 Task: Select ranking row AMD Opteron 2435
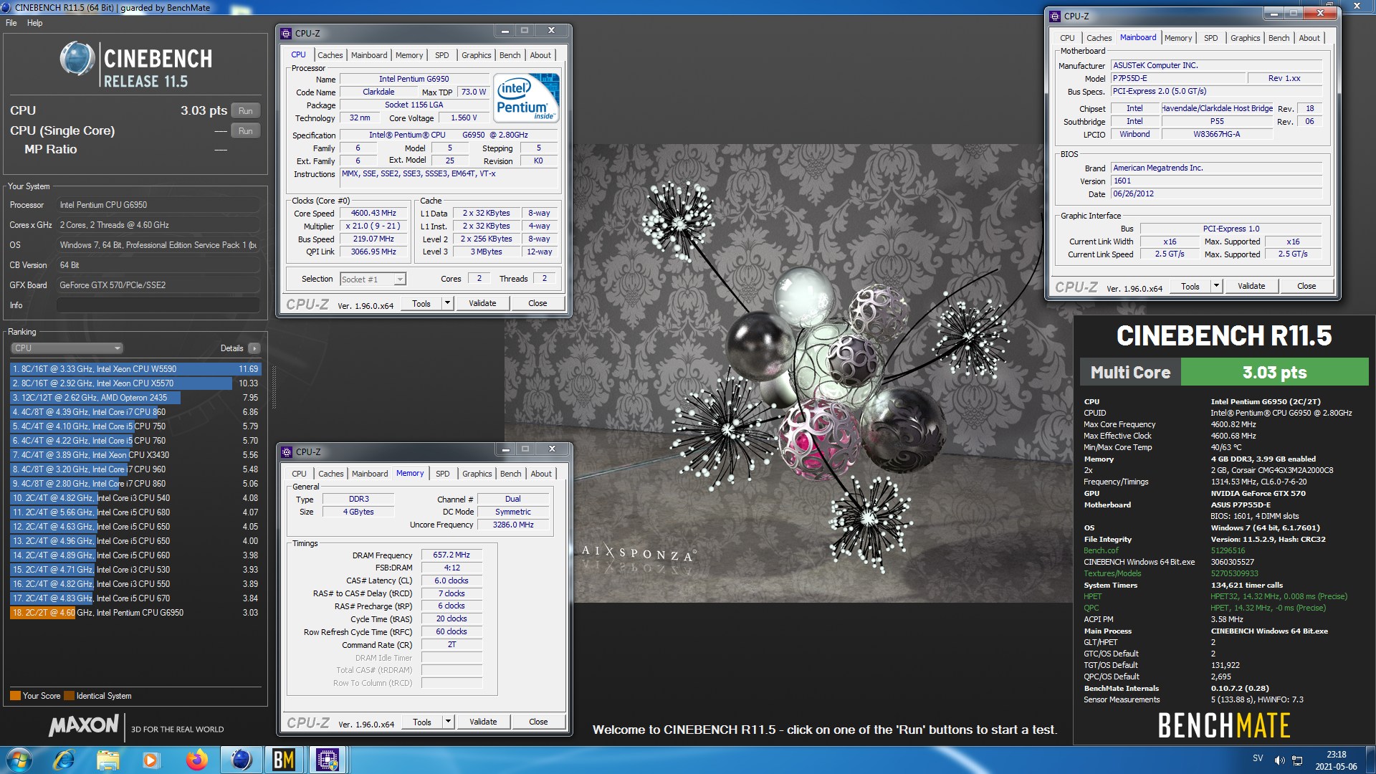[135, 398]
